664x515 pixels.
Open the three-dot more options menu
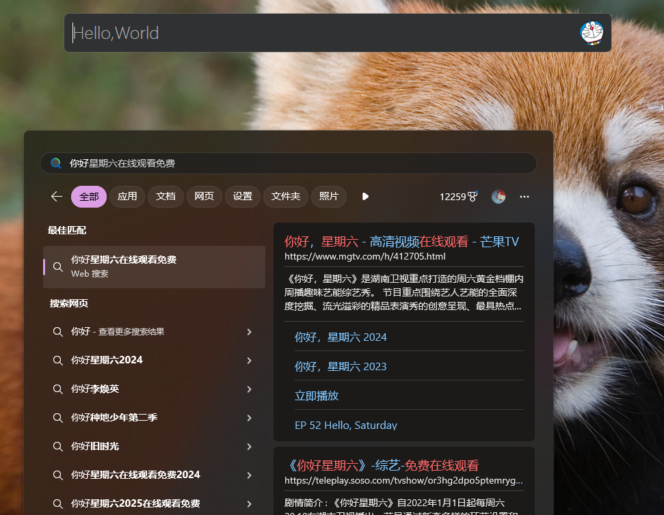(524, 197)
